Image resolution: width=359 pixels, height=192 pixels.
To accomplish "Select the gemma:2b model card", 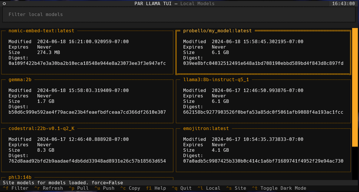I will [87, 101].
